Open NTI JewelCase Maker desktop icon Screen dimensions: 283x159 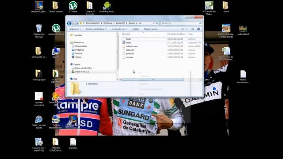(x=209, y=8)
